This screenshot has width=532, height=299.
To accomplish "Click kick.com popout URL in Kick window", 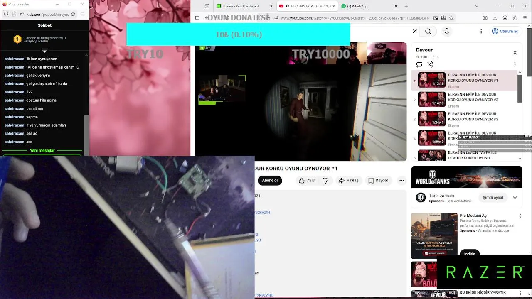I will 48,14.
